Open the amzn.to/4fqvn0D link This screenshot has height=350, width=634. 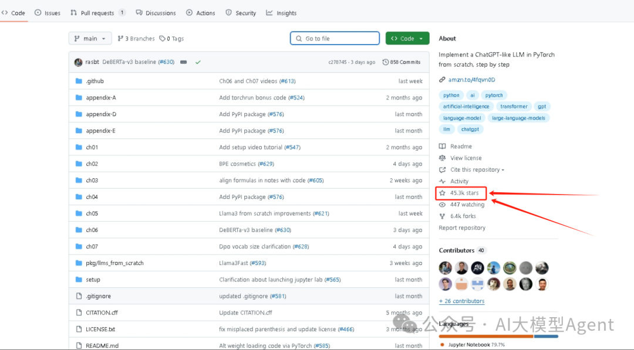pos(471,80)
